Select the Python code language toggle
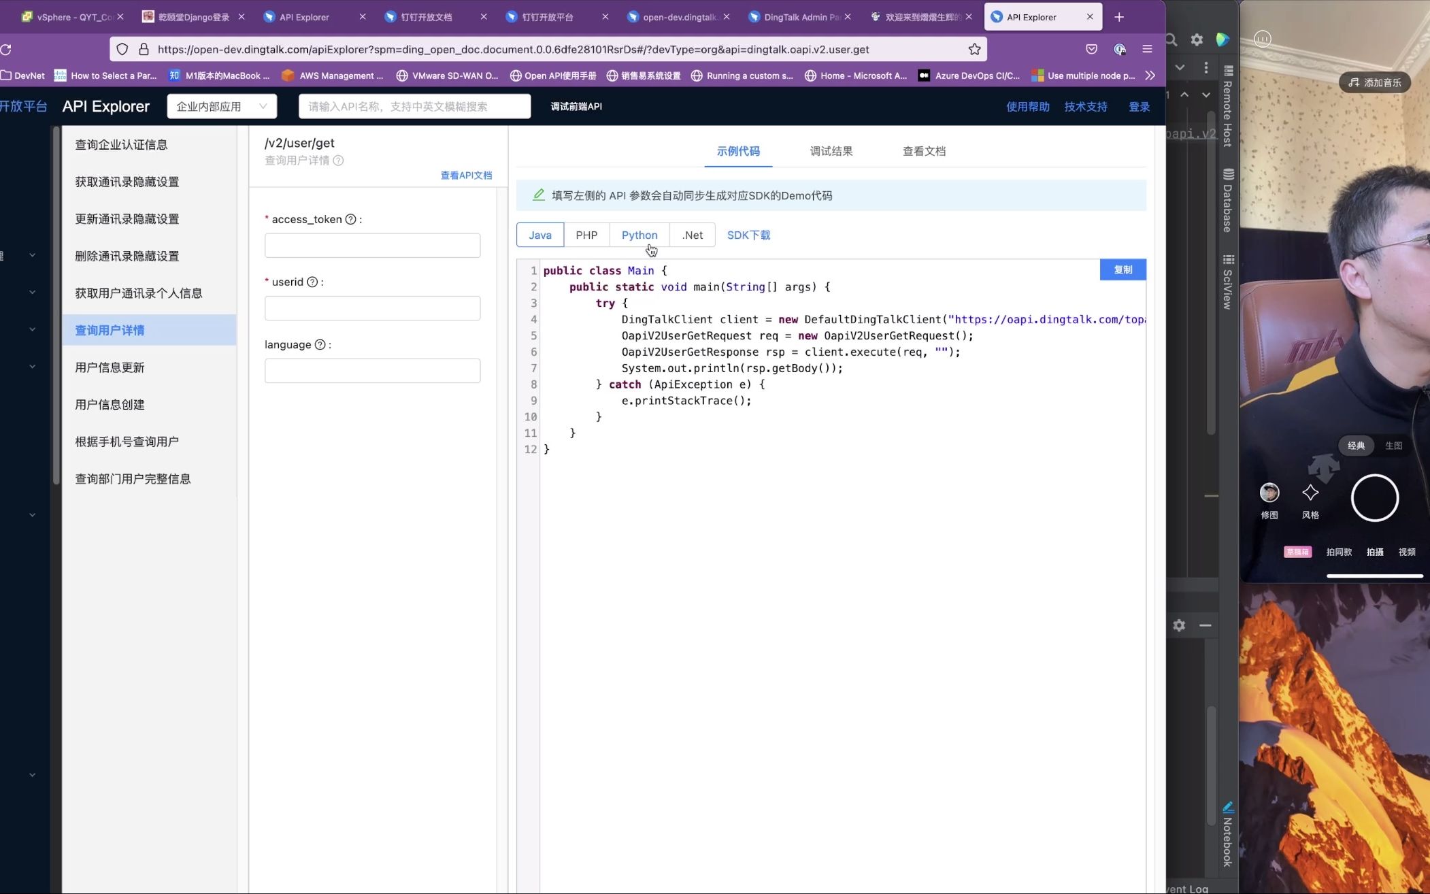 639,235
